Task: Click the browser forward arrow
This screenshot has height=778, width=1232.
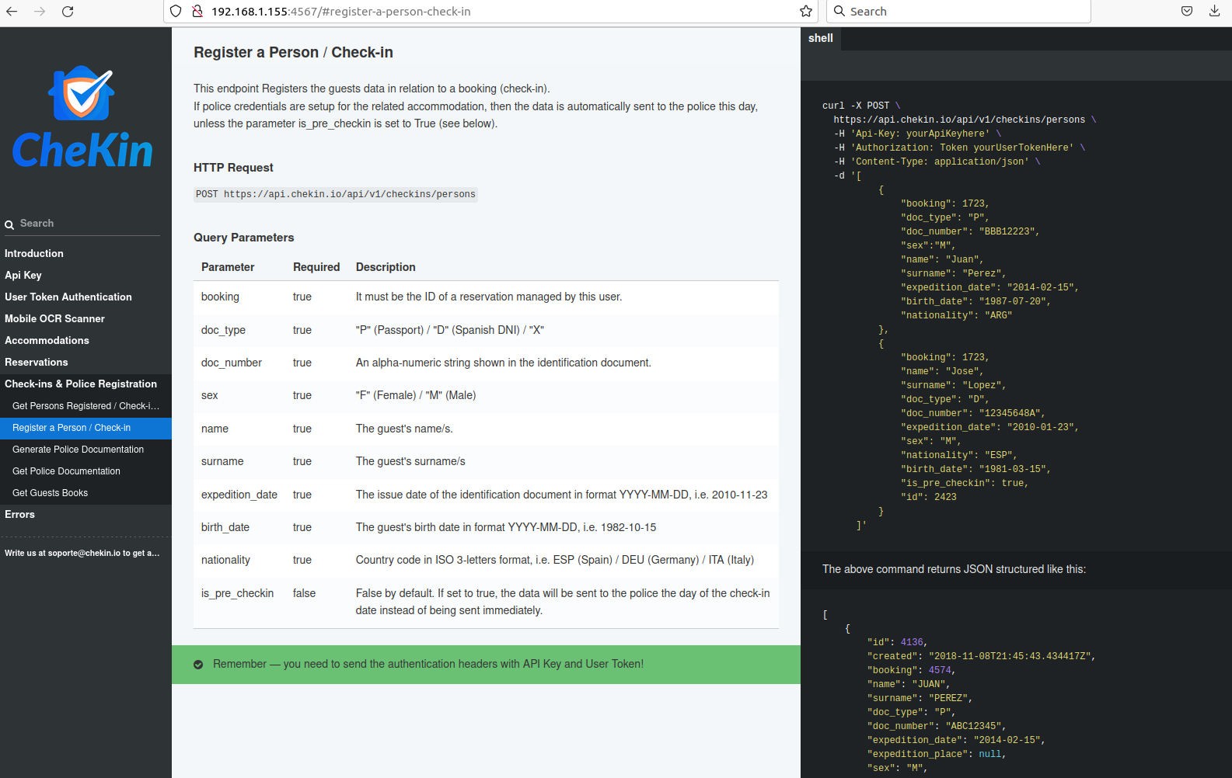Action: (x=40, y=12)
